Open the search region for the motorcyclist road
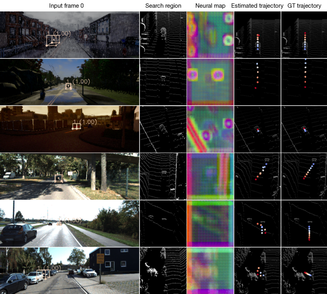The height and width of the screenshot is (294, 327). pos(163,82)
